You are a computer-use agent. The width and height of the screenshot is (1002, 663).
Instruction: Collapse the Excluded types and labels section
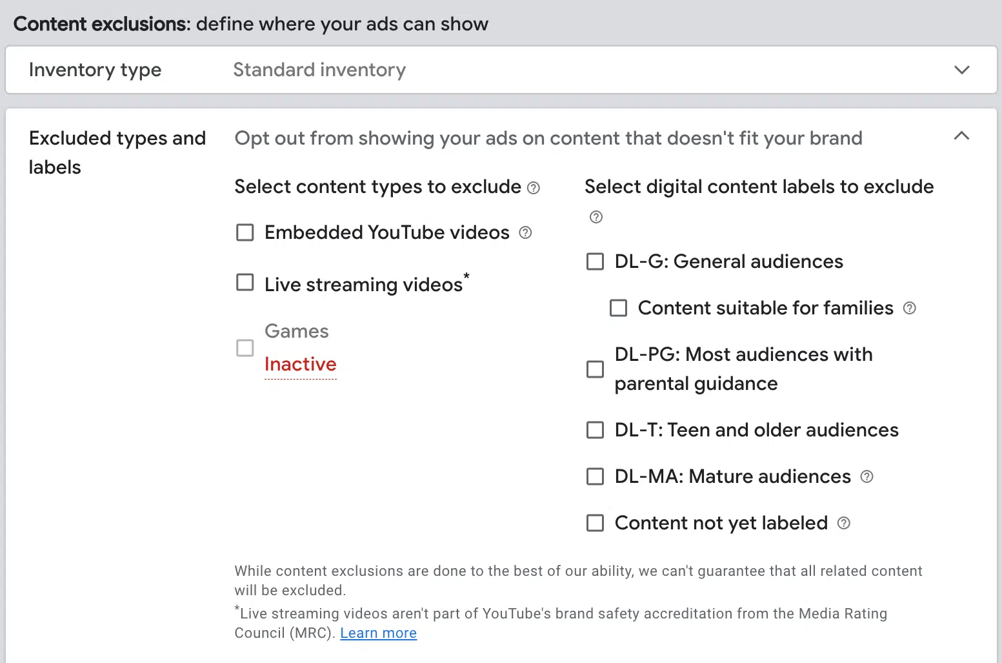click(x=961, y=136)
